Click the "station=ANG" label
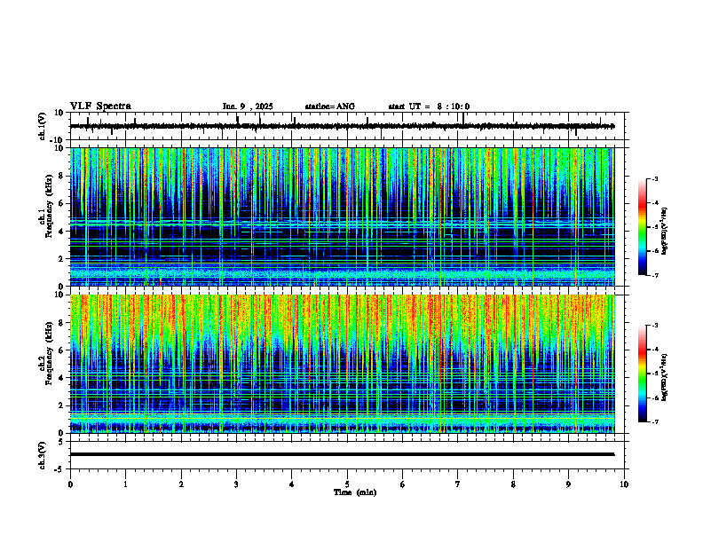This screenshot has width=703, height=543. 330,106
